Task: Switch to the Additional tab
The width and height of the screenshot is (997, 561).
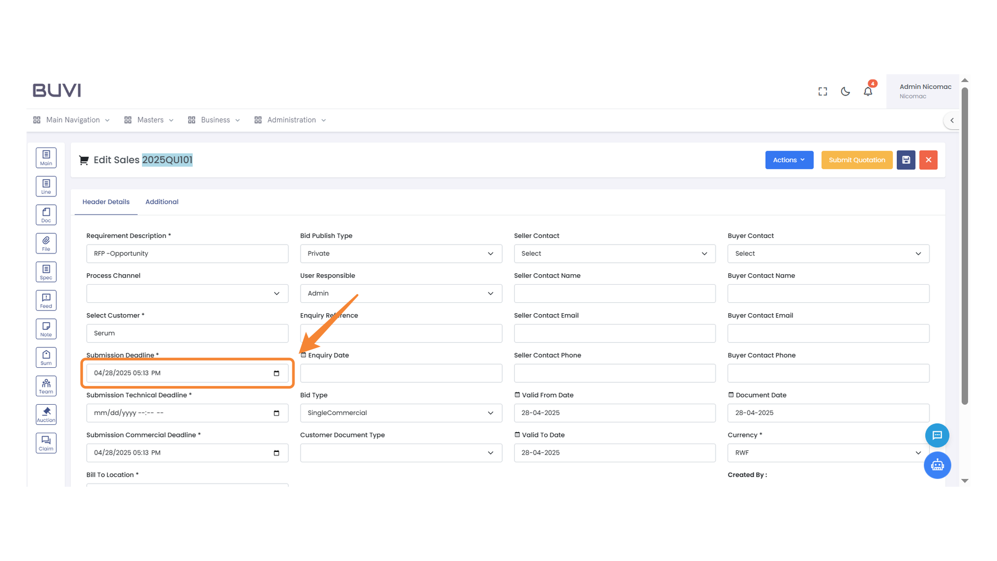Action: (161, 202)
